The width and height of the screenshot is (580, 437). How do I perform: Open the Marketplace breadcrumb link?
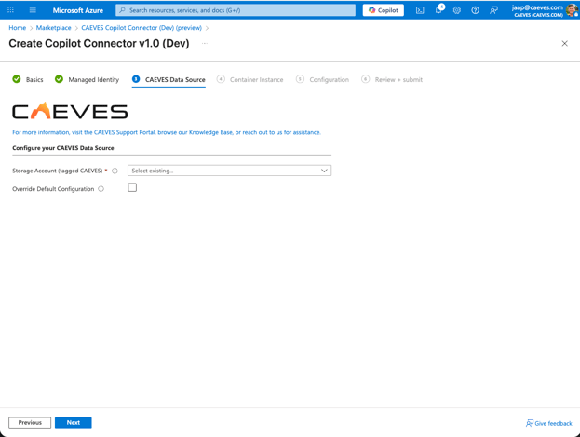coord(53,28)
